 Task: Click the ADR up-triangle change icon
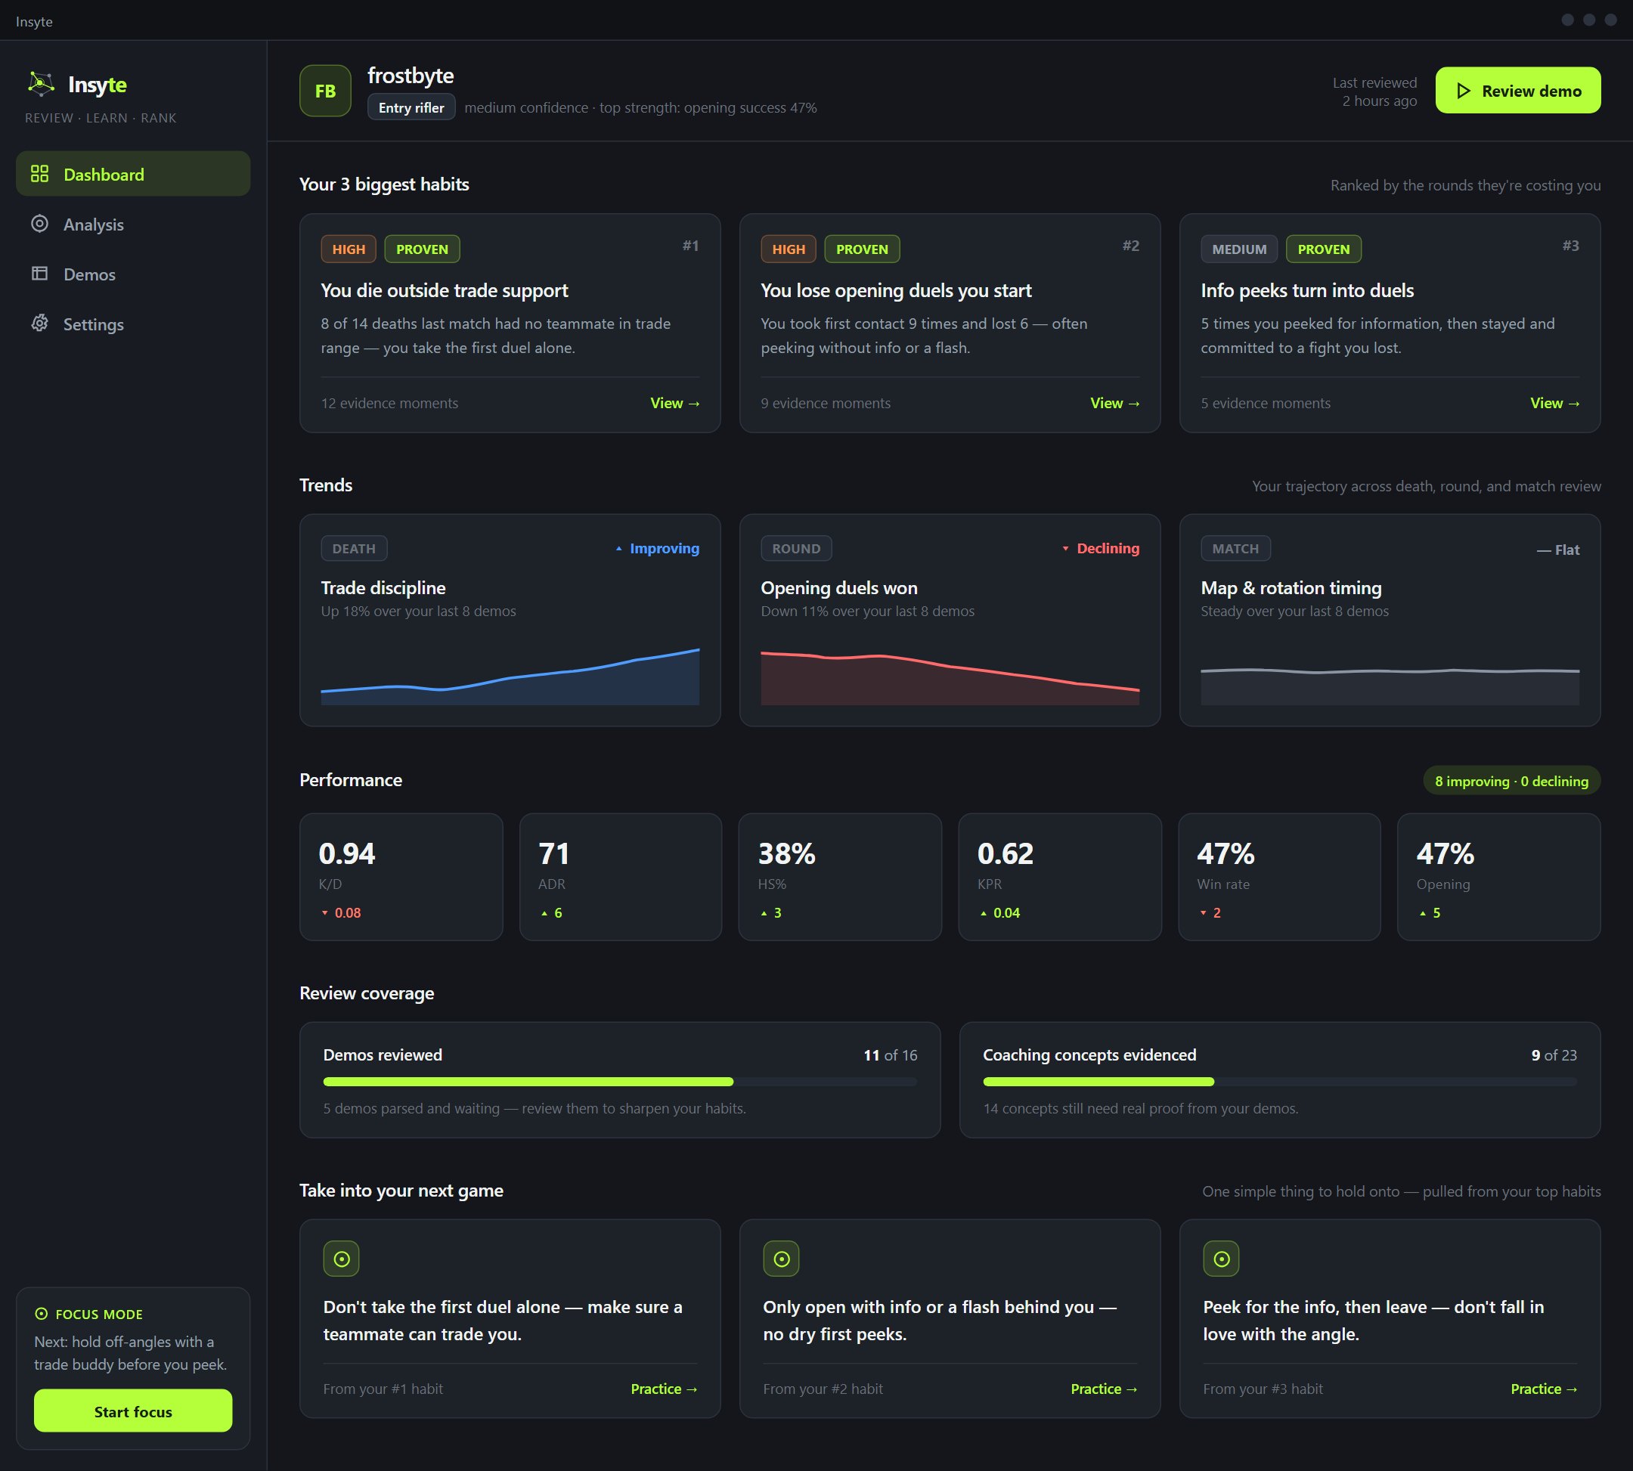click(x=545, y=913)
